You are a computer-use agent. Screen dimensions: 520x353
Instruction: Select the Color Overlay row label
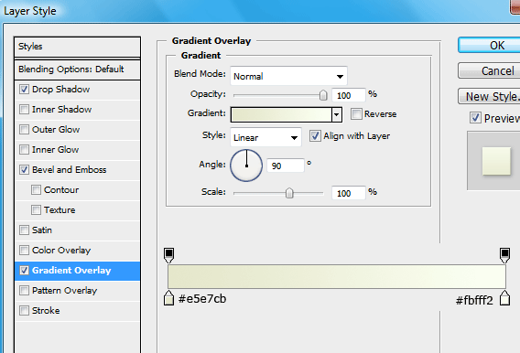[x=61, y=251]
